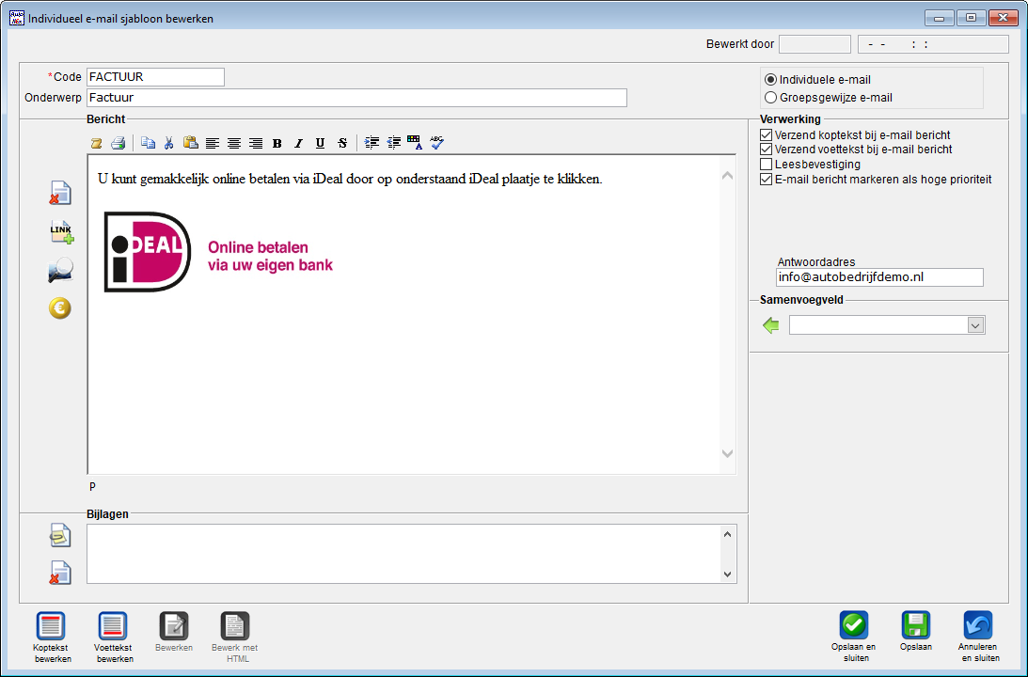Click the red-X document icon beside the Bericht editor

(60, 194)
